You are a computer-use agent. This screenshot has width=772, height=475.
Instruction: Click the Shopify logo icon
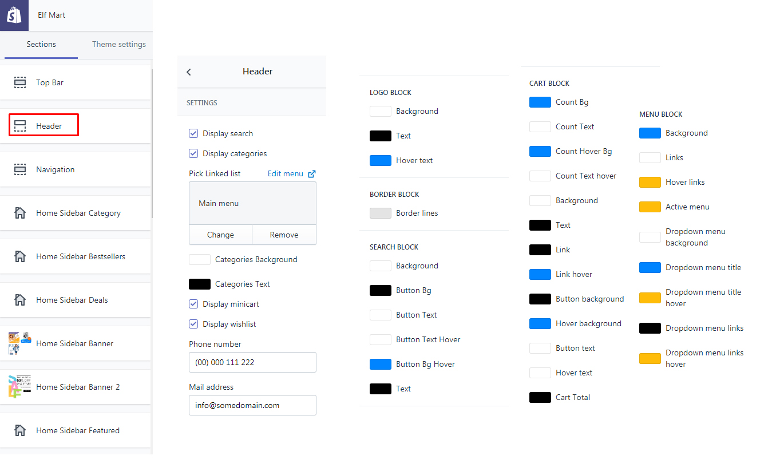14,14
